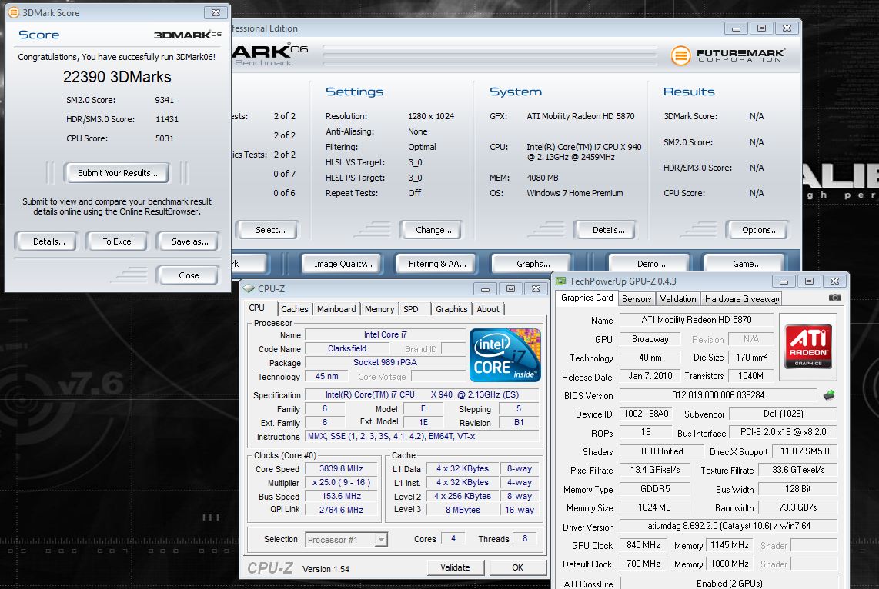This screenshot has height=589, width=879.
Task: Click the Intel Core i7 logo in CPU-Z
Action: [505, 355]
